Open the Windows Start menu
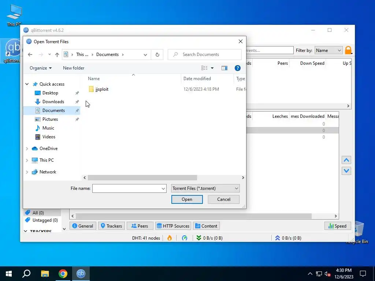 pos(9,274)
